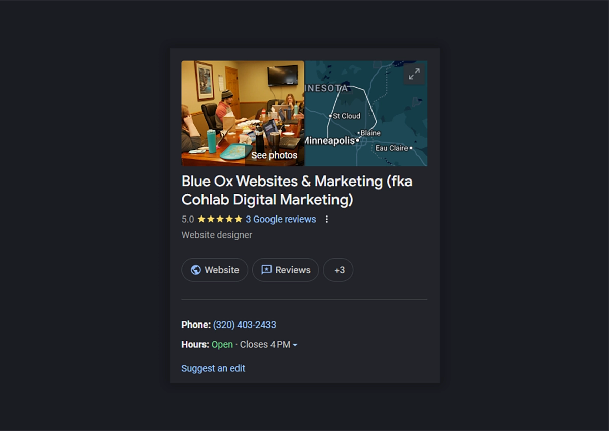
Task: Click the St Cloud label on the map
Action: pos(346,116)
